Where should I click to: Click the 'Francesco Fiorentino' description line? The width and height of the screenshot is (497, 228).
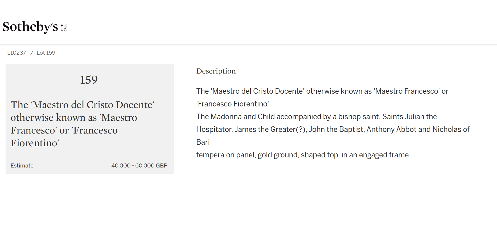coord(233,104)
